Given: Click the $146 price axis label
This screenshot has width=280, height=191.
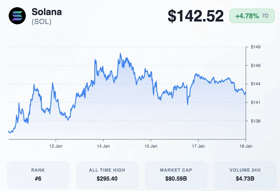Looking at the screenshot, I should click(x=256, y=66).
